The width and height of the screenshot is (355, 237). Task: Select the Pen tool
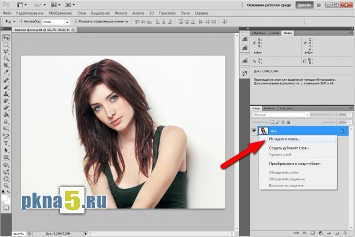(6, 136)
